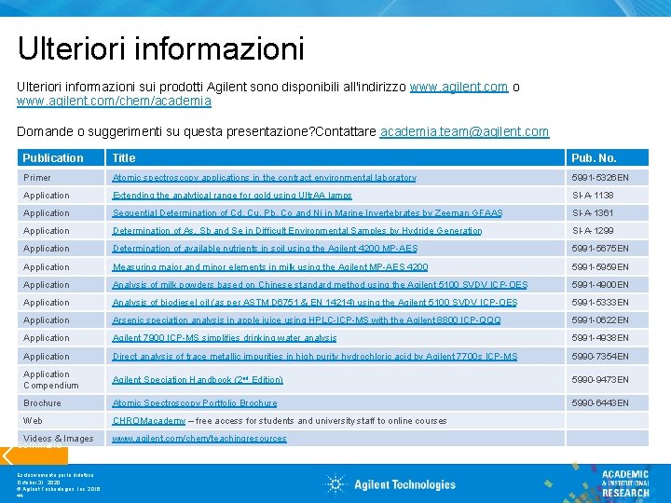Open www.agilent.com/chem/teachingresources link
Image resolution: width=671 pixels, height=503 pixels.
[x=199, y=439]
